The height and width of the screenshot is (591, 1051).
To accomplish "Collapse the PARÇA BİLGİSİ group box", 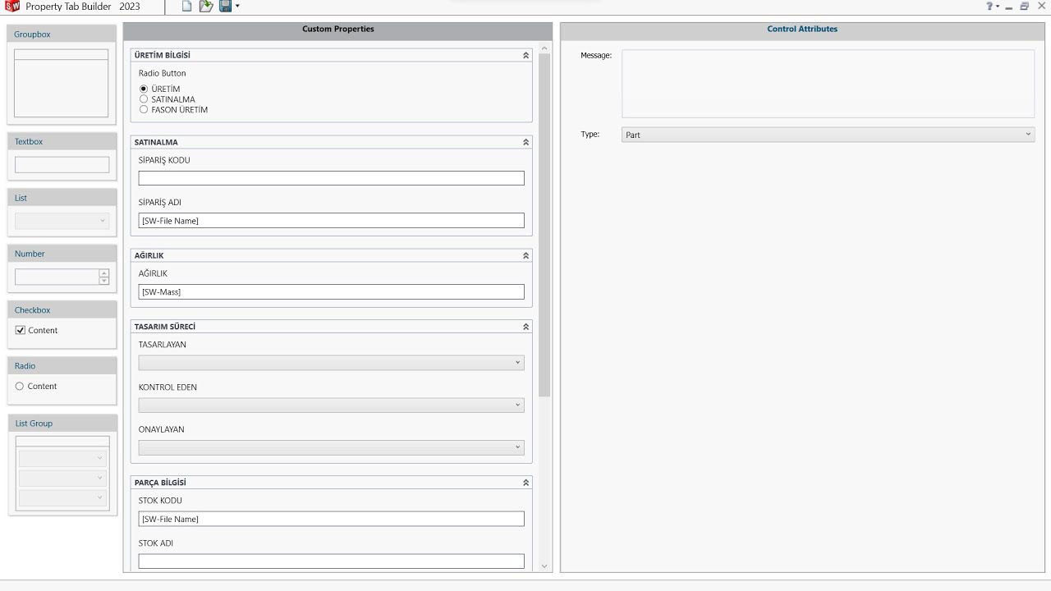I will [x=525, y=483].
